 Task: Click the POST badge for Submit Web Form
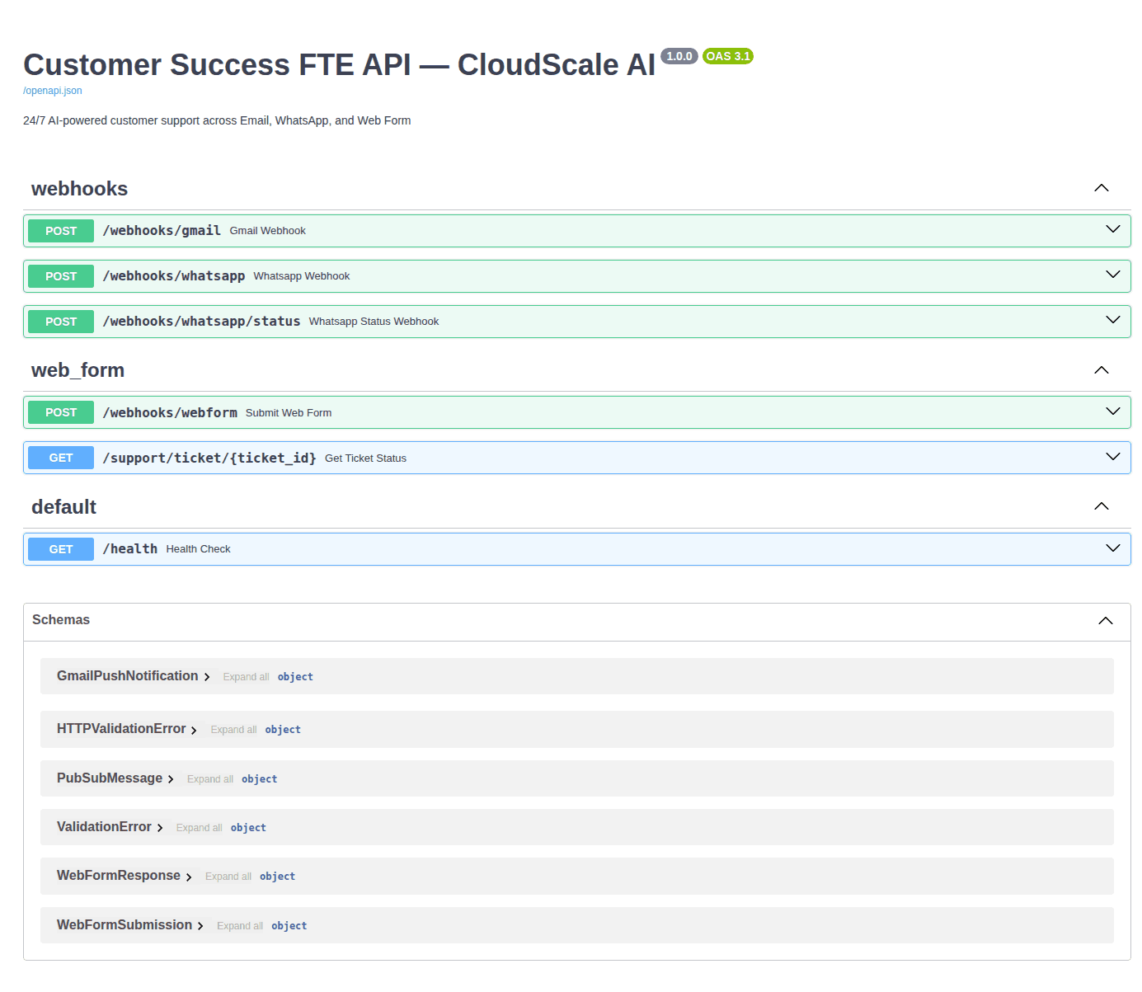[60, 412]
